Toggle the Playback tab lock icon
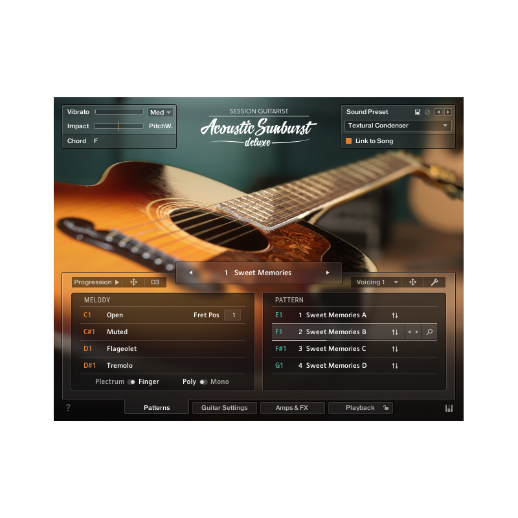The image size is (518, 518). [386, 408]
